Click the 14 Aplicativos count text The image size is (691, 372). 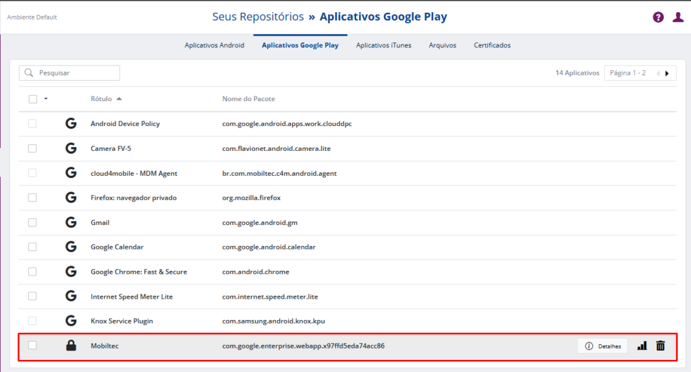[x=578, y=73]
